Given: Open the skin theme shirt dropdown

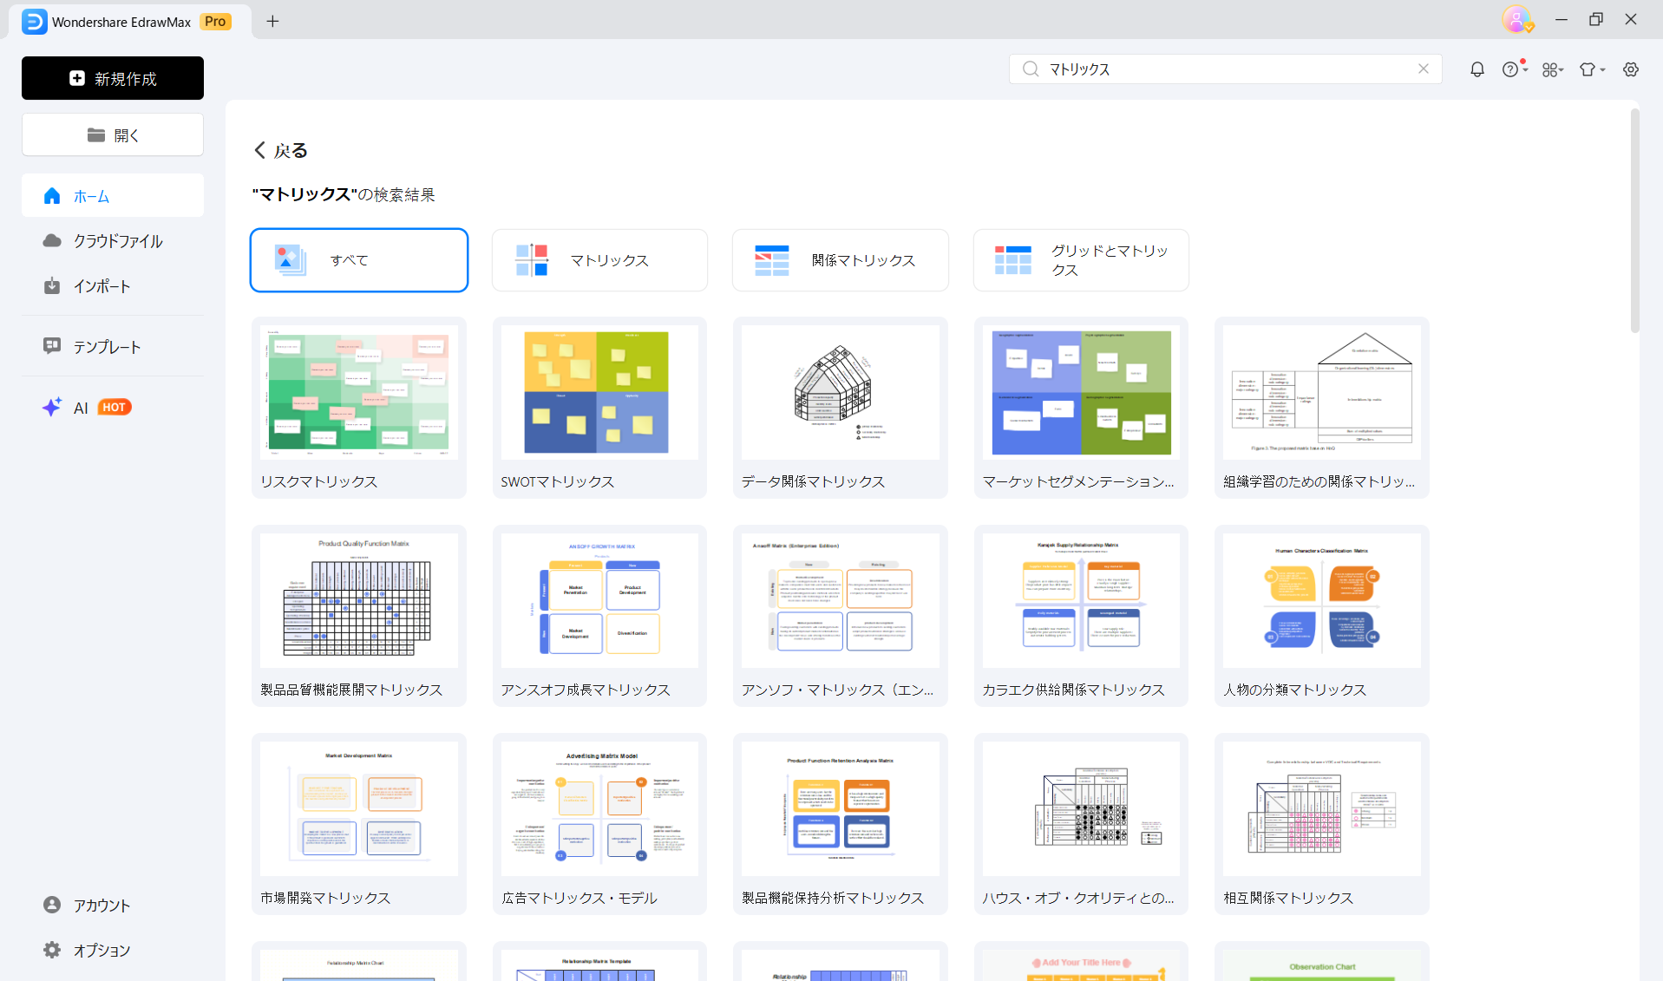Looking at the screenshot, I should 1592,69.
